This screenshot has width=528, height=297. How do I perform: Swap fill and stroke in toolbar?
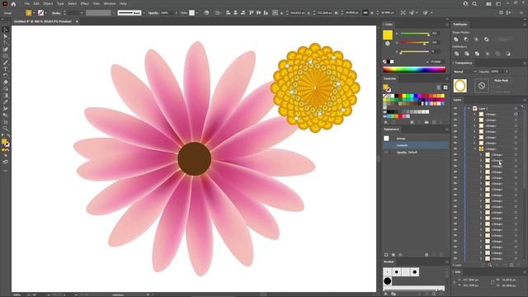pos(8,135)
